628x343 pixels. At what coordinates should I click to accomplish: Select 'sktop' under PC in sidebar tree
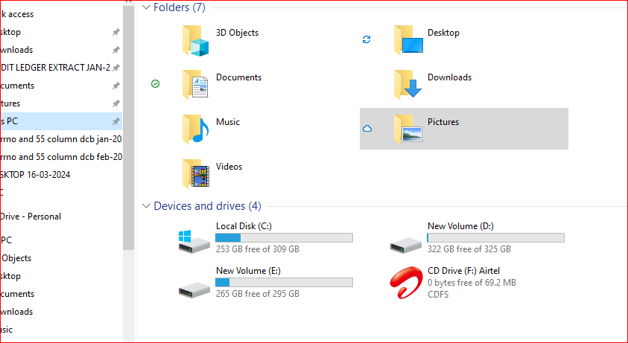click(10, 276)
